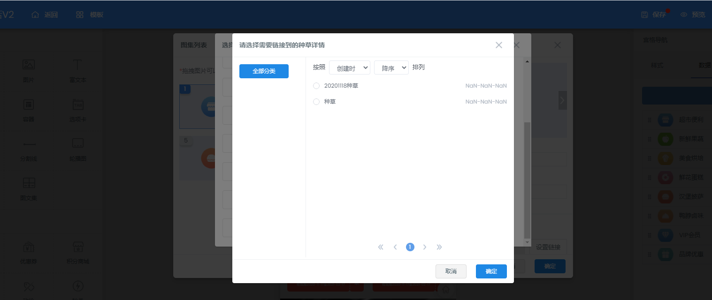This screenshot has height=300, width=712.
Task: Go to the previous page arrow
Action: click(395, 247)
